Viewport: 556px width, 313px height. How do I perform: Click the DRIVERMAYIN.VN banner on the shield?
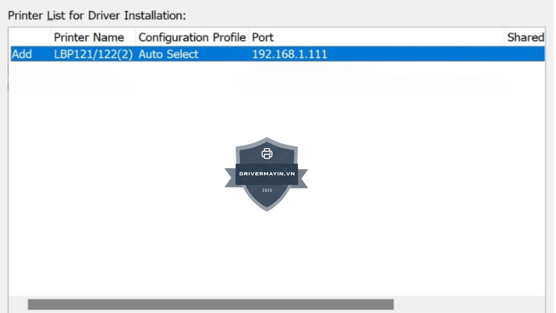click(267, 174)
